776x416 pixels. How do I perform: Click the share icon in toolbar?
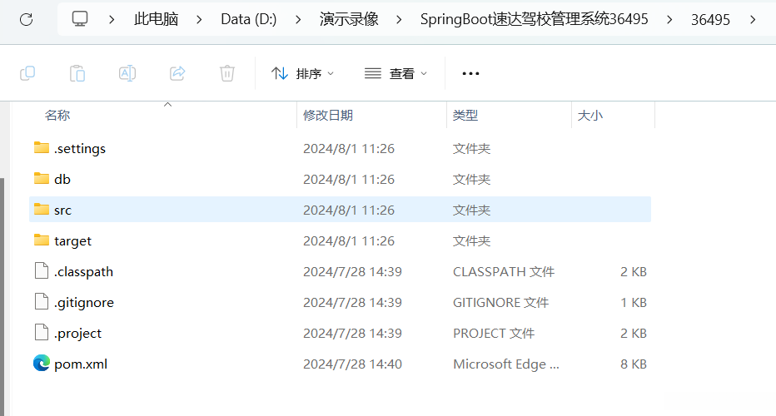(177, 73)
